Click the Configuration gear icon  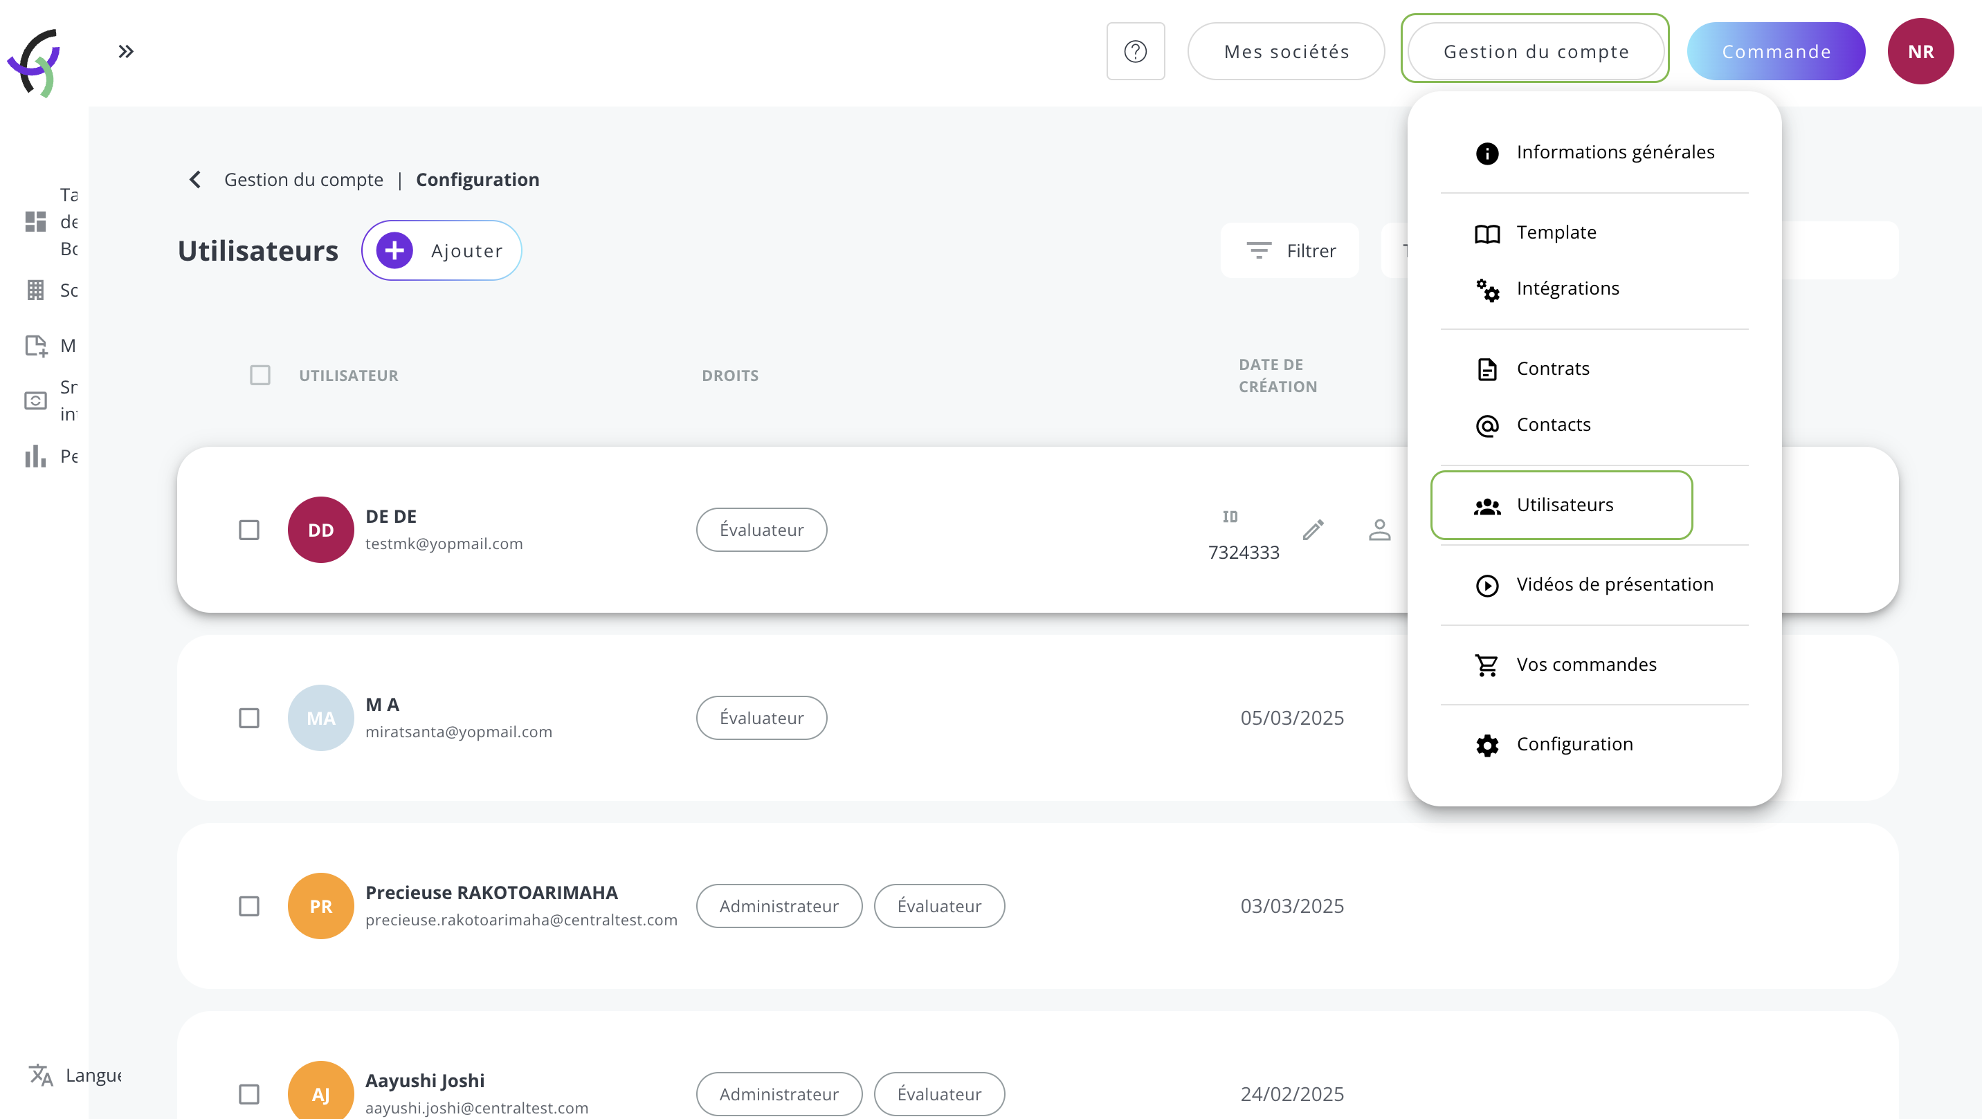[1487, 746]
